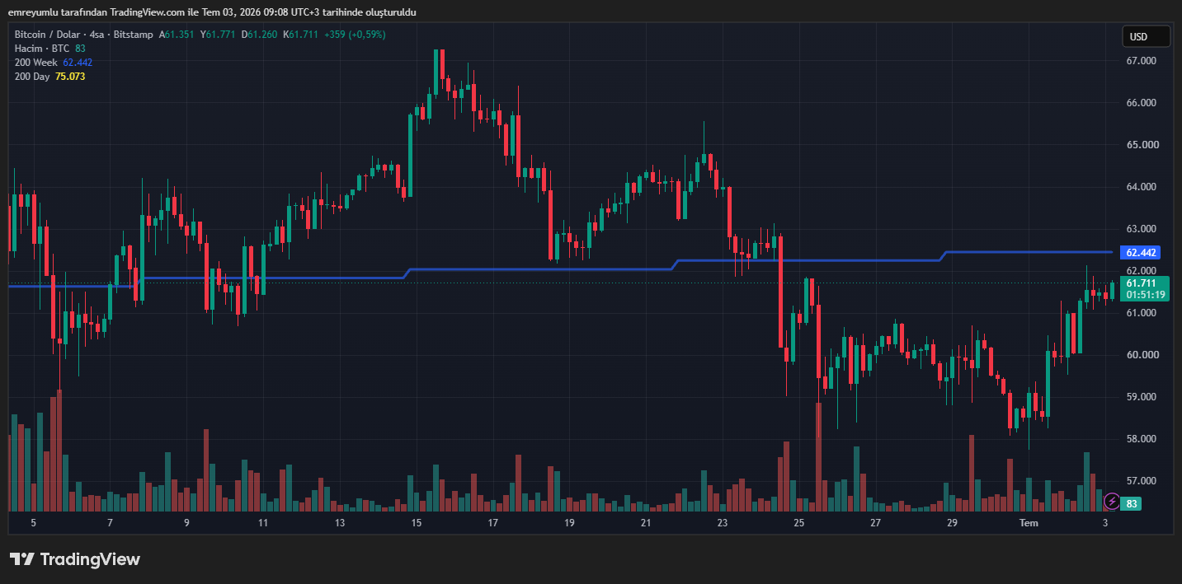Click date 15 on the time axis

pos(416,523)
